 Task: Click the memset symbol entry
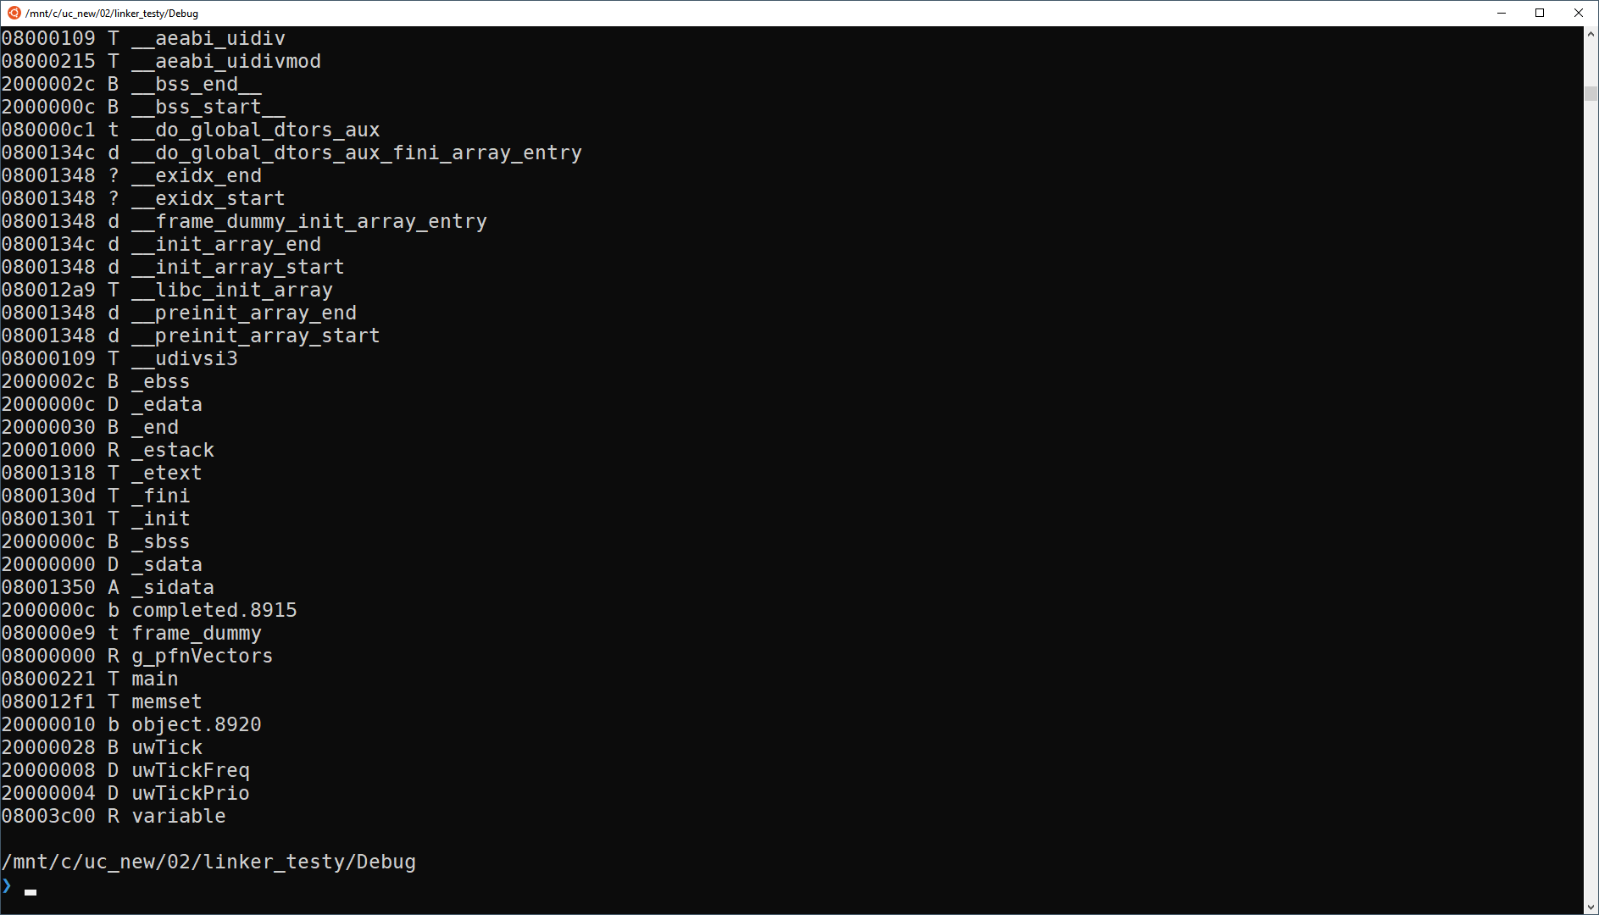coord(167,701)
